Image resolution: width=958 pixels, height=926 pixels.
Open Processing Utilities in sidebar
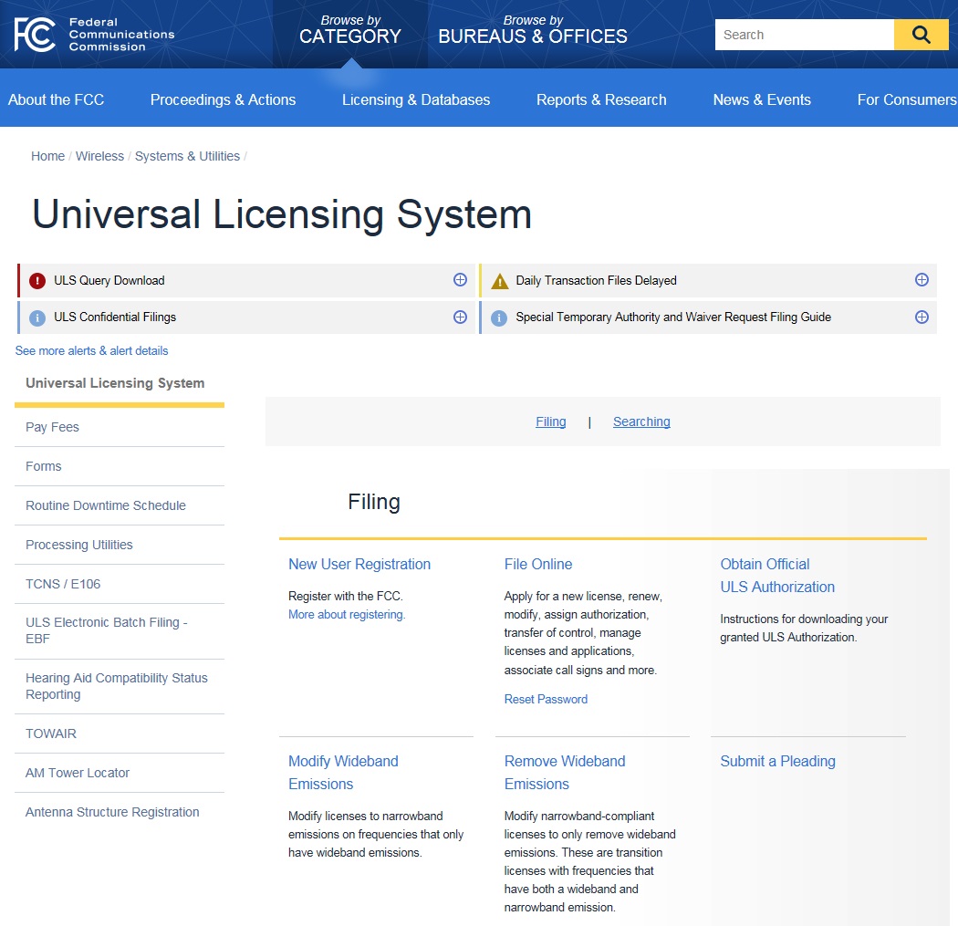[x=78, y=545]
